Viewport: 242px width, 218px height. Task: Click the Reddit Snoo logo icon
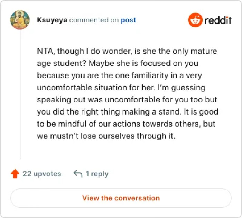(x=195, y=20)
